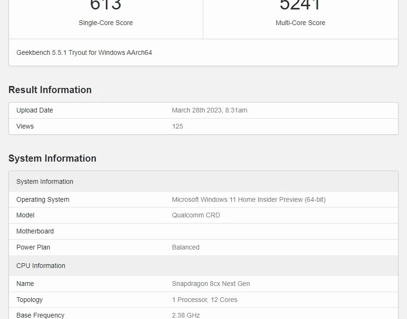Click the Qualcomm CRD model value
407x319 pixels.
[x=196, y=215]
